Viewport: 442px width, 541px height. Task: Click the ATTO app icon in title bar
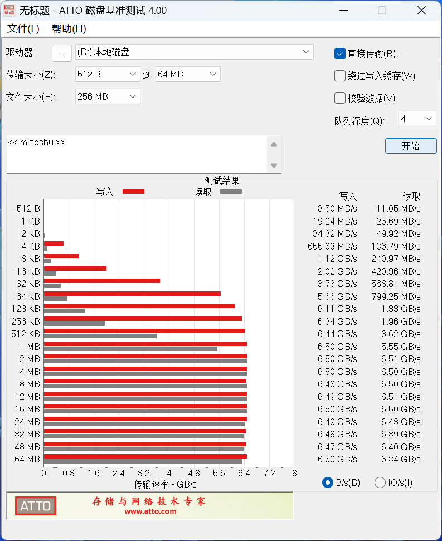point(9,11)
